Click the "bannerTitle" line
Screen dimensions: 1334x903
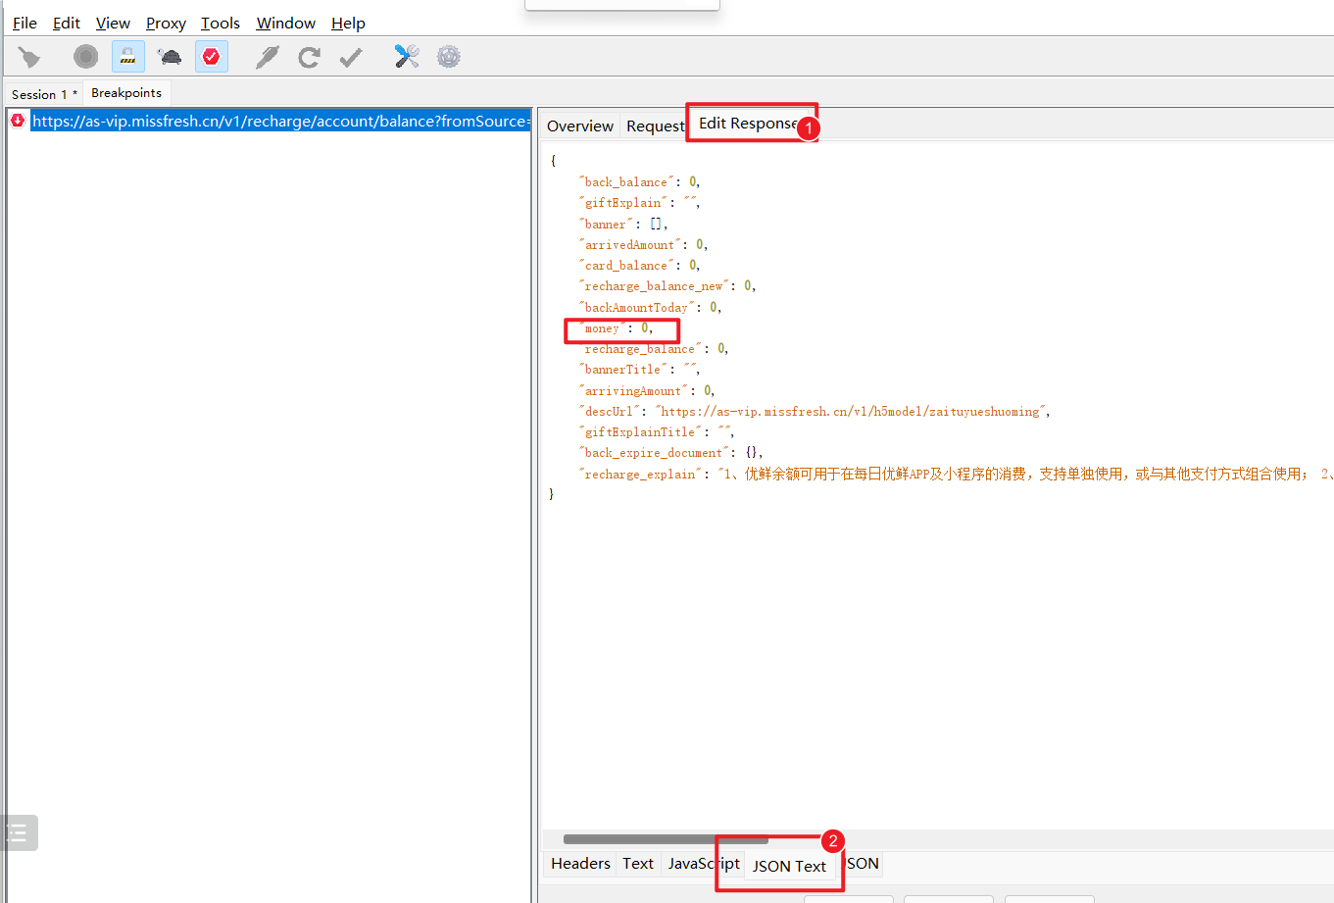[639, 370]
